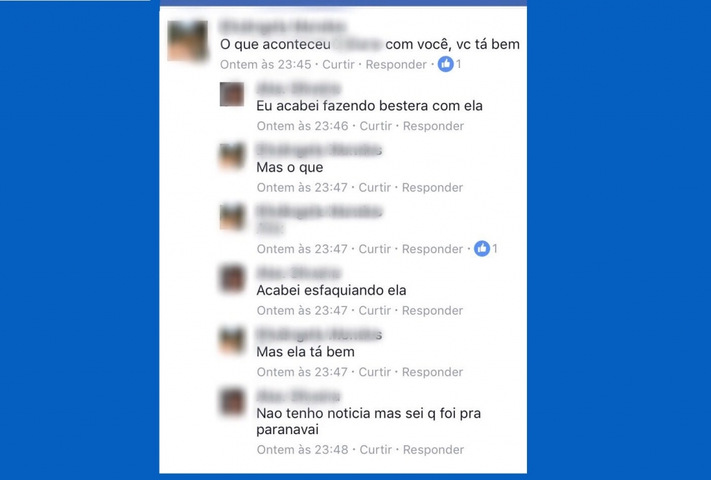Open the avatar beside 'Nao tenho noticia' comment

click(232, 402)
